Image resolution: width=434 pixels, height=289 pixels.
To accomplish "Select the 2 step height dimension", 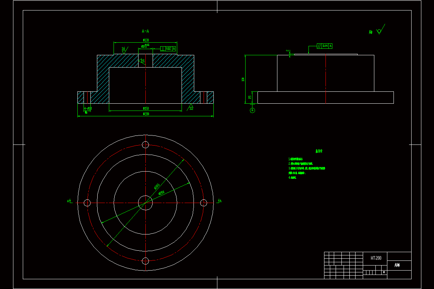I will pyautogui.click(x=288, y=51).
